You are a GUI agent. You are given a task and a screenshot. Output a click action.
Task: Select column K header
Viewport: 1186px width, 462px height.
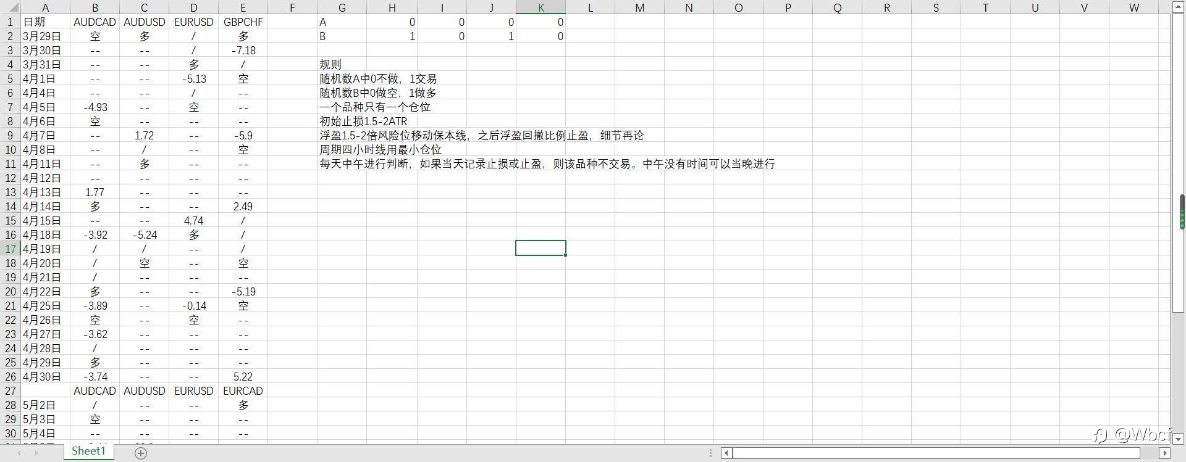(540, 7)
